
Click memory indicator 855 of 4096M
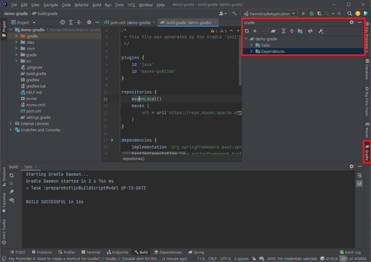(x=354, y=259)
